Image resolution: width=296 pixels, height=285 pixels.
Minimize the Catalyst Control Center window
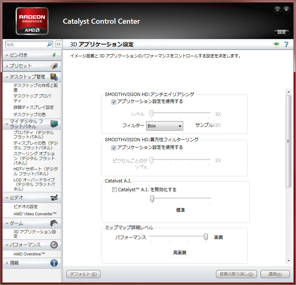click(277, 10)
